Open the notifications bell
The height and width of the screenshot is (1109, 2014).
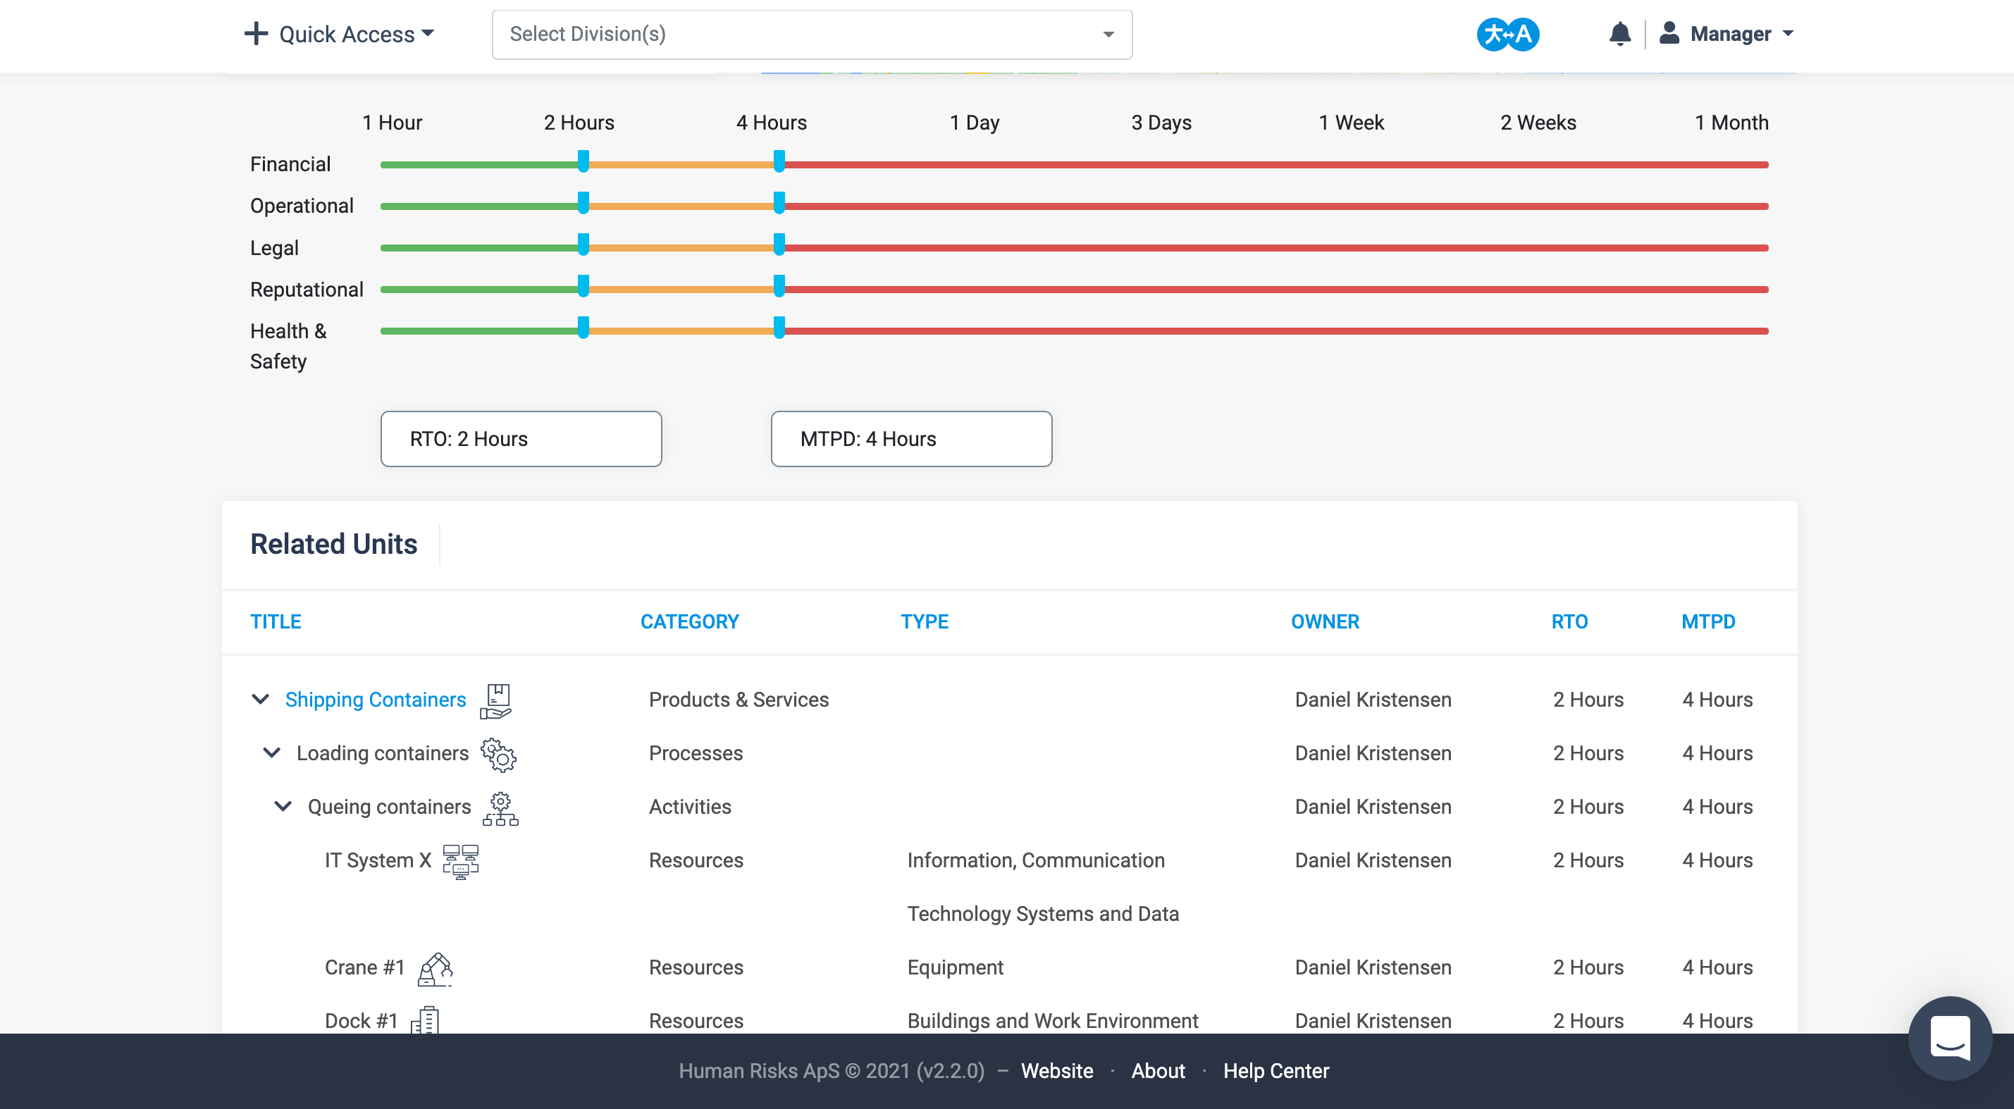(1619, 35)
